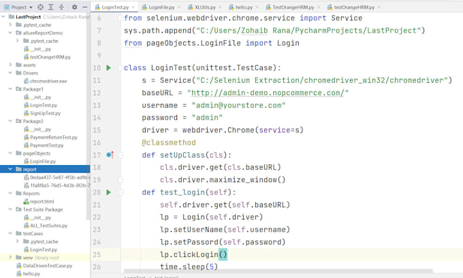Select the 1fa8f8a5 report file
This screenshot has width=463, height=278.
pyautogui.click(x=57, y=185)
